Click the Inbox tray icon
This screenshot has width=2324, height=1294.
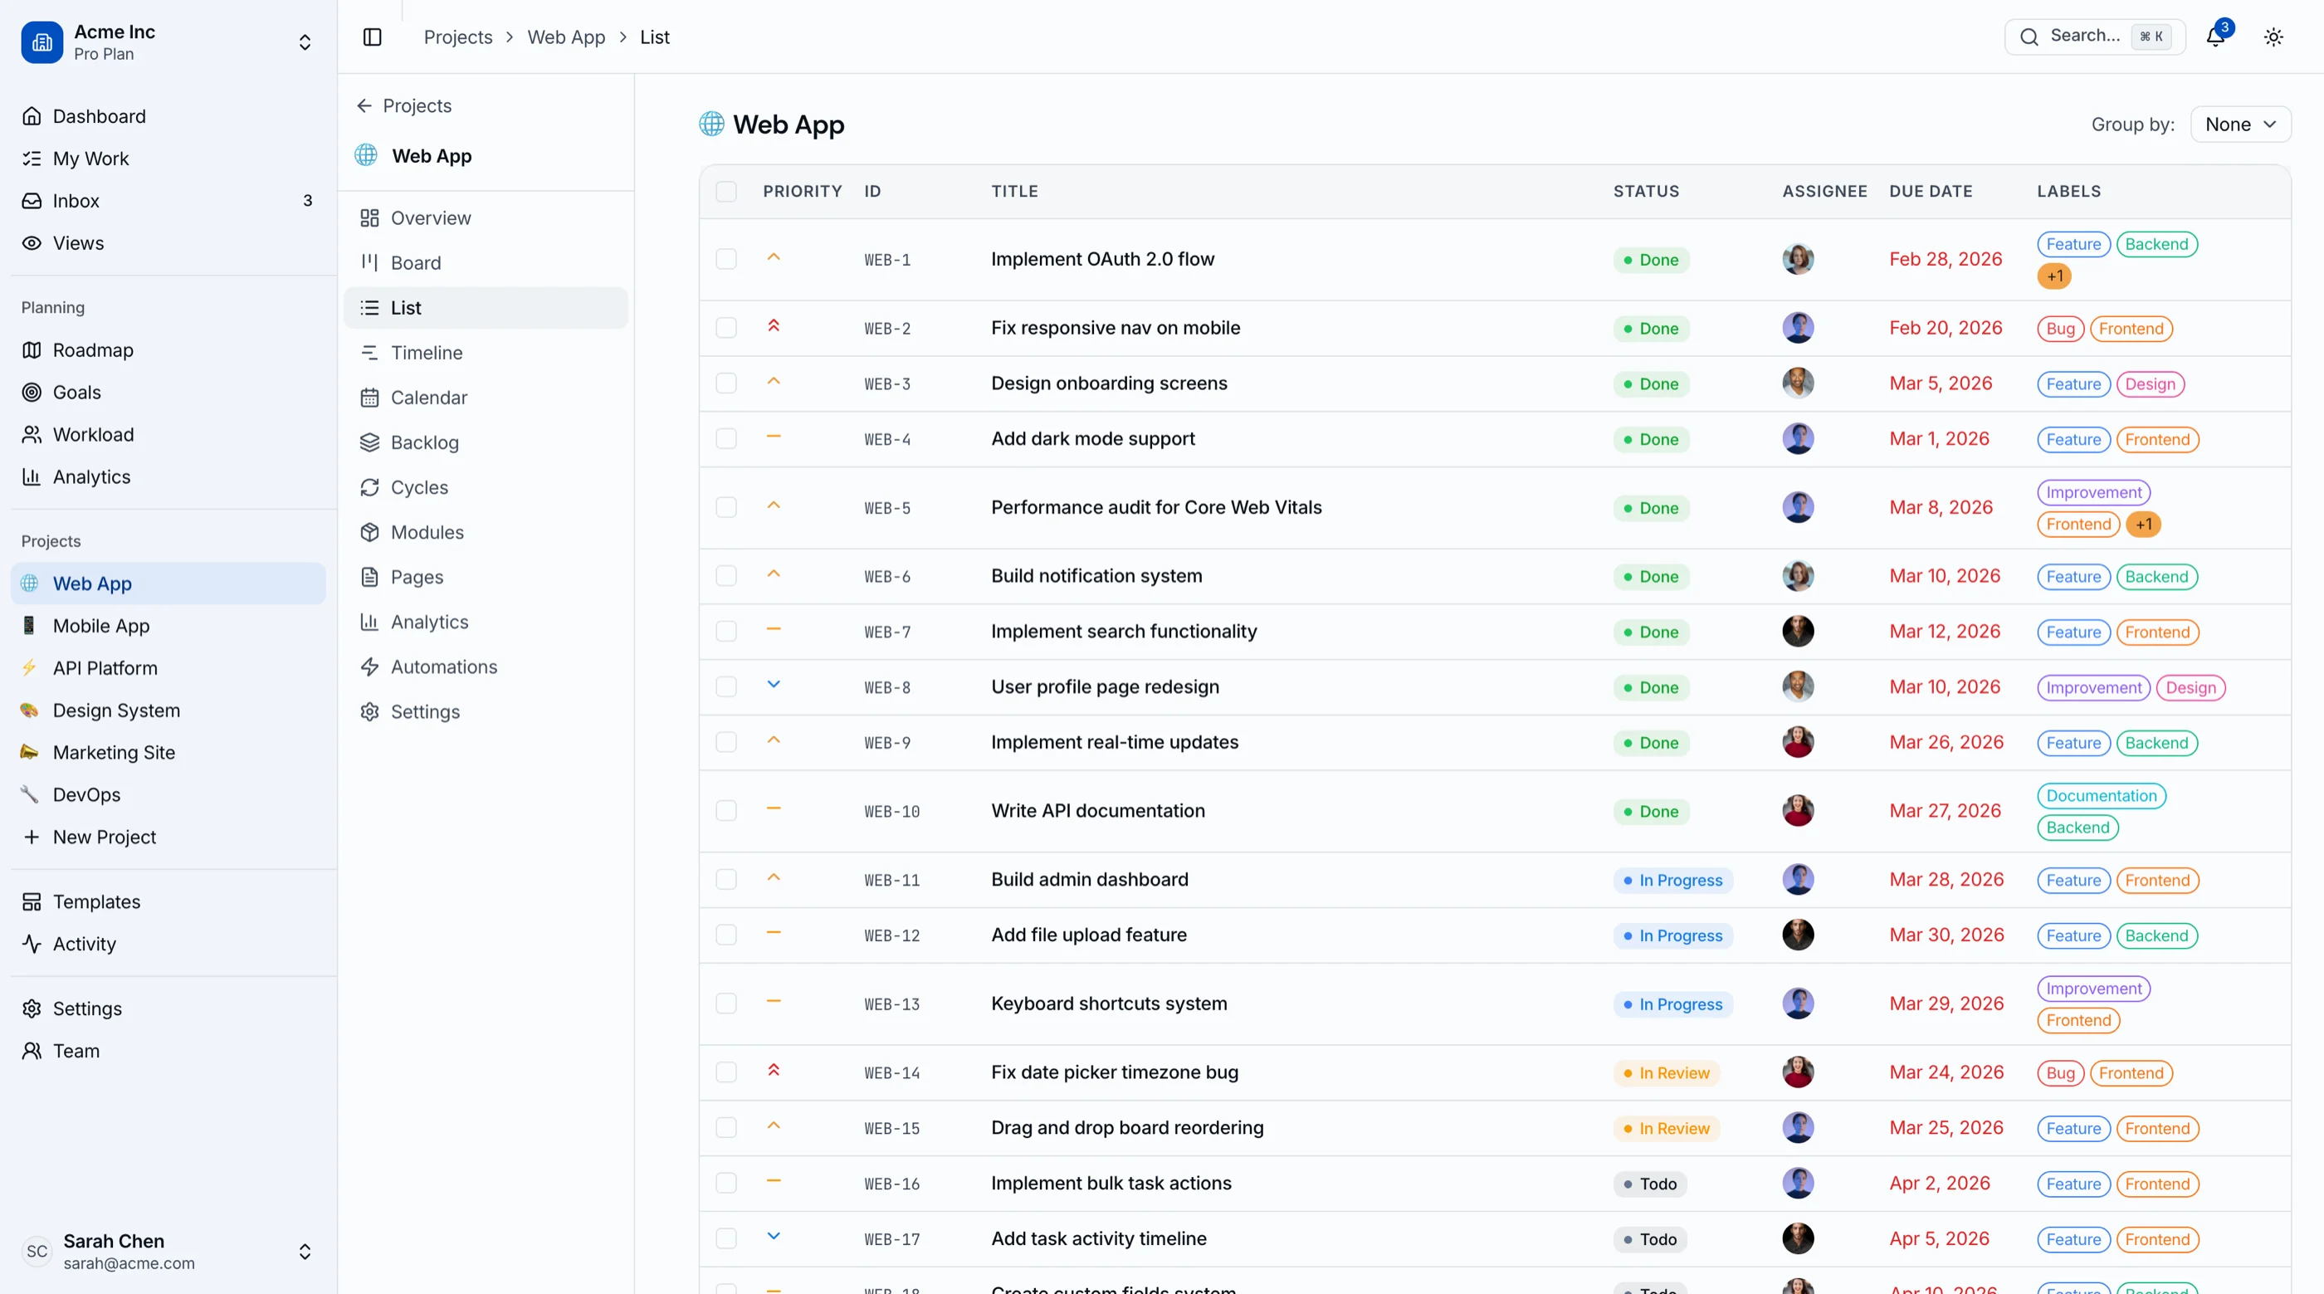point(32,200)
